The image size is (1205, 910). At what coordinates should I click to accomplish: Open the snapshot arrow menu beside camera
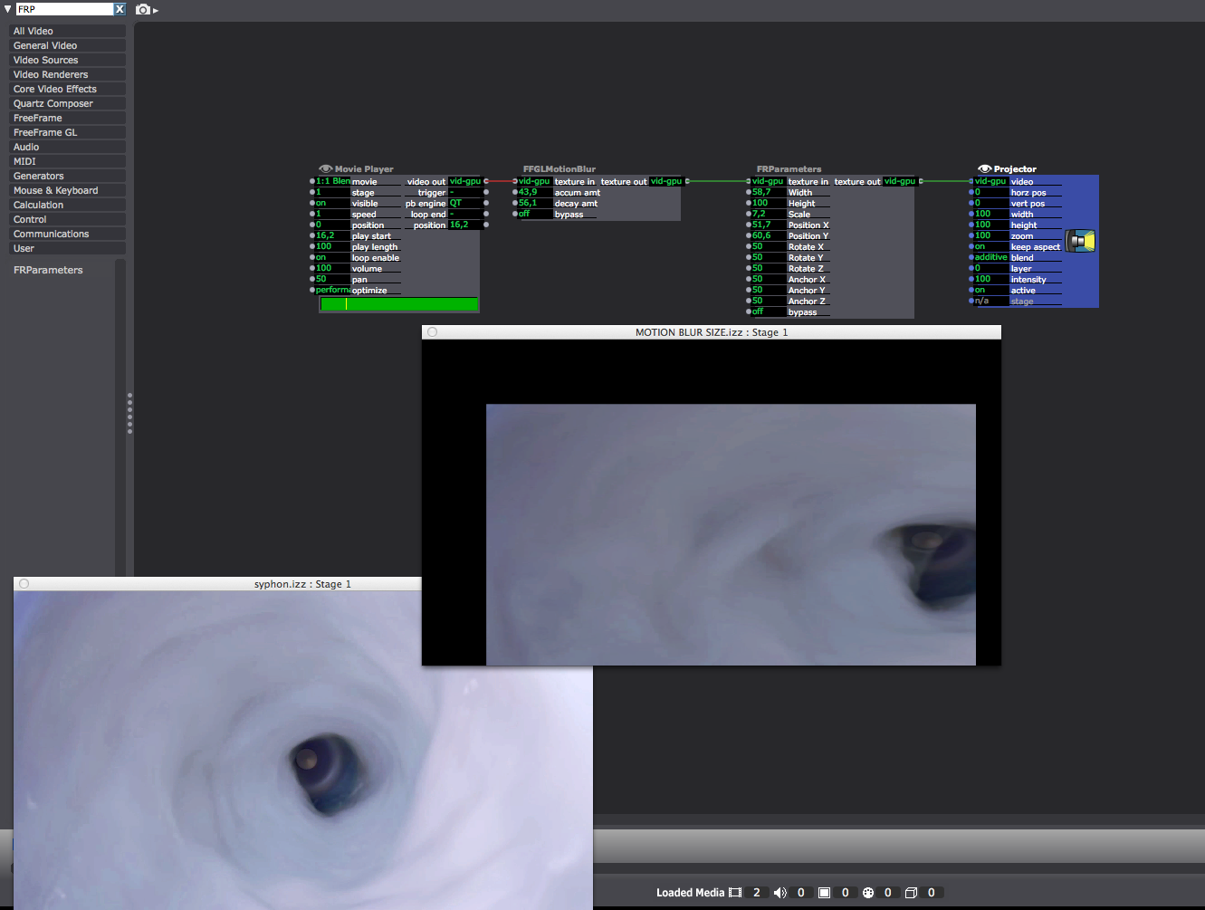(x=156, y=11)
